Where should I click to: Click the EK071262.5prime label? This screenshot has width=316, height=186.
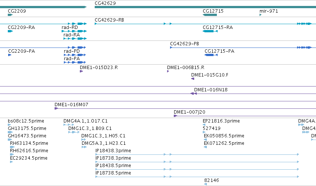pyautogui.click(x=224, y=143)
